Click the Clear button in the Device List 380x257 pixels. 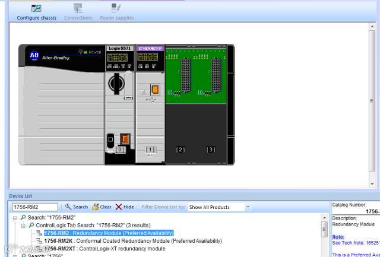[x=102, y=207]
